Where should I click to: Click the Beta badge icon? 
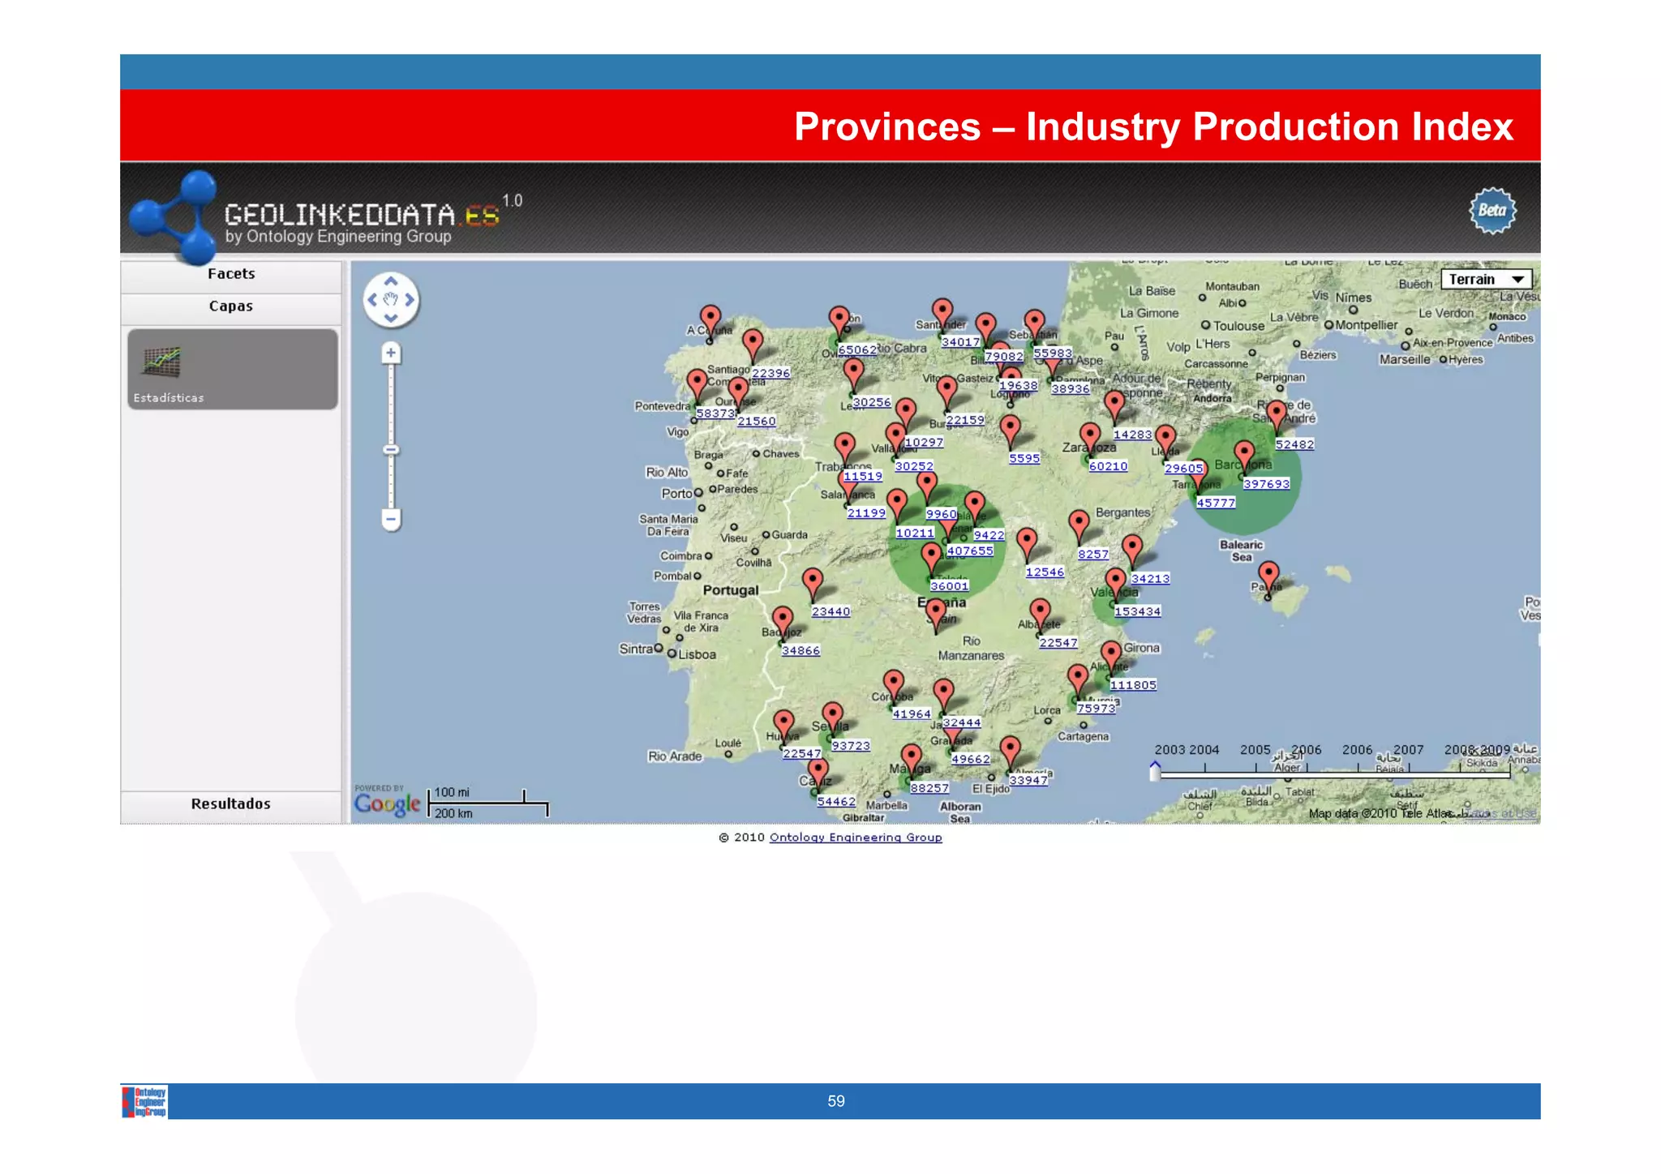[1492, 211]
